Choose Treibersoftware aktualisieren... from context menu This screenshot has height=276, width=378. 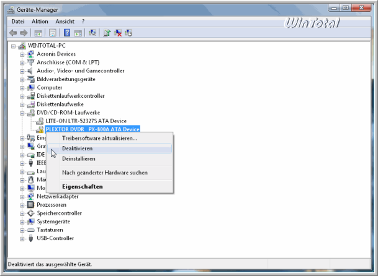110,138
